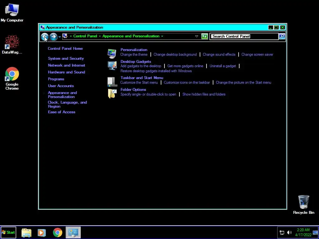Click the Folder Options icon
This screenshot has width=319, height=239.
[x=112, y=94]
